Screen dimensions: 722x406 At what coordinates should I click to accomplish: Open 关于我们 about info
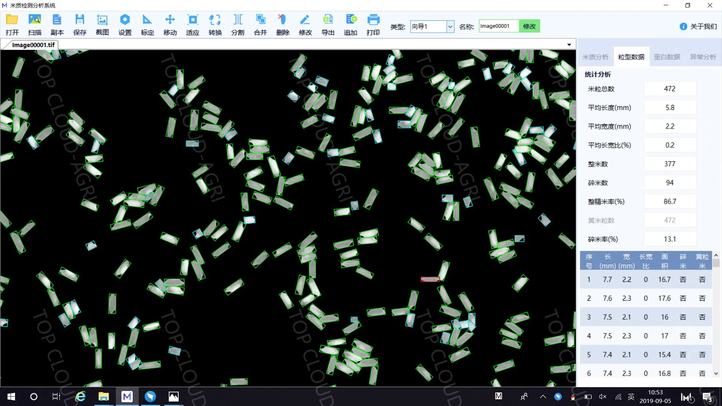(x=698, y=26)
